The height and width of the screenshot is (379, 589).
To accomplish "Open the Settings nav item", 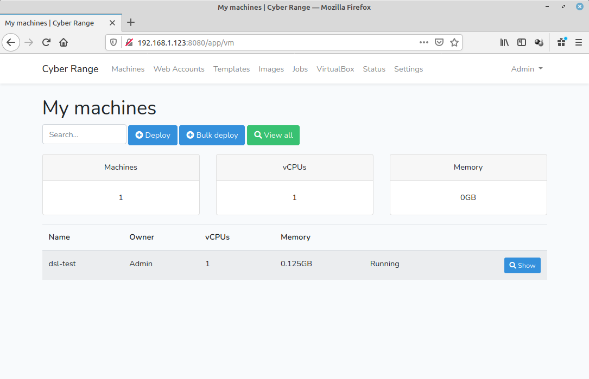I will 408,69.
